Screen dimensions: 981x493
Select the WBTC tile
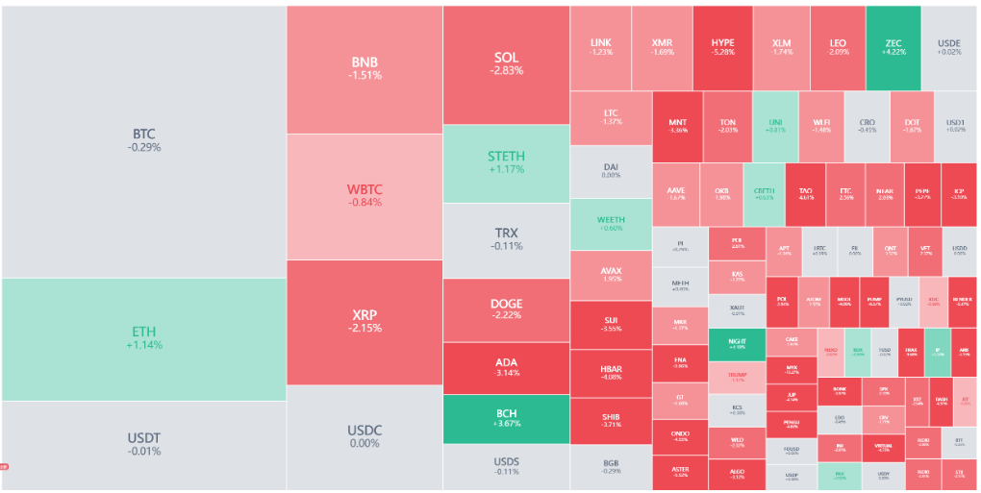(365, 196)
